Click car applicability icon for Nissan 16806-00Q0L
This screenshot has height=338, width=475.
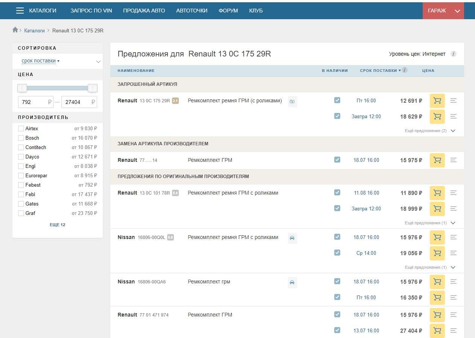(292, 238)
